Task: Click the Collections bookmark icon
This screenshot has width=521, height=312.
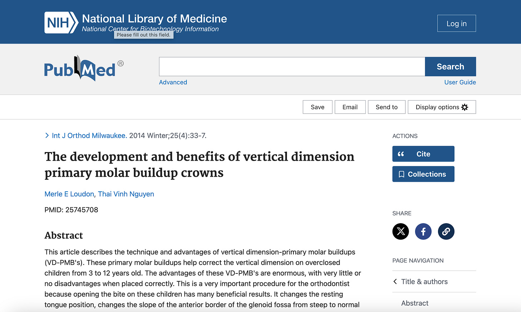Action: tap(401, 174)
